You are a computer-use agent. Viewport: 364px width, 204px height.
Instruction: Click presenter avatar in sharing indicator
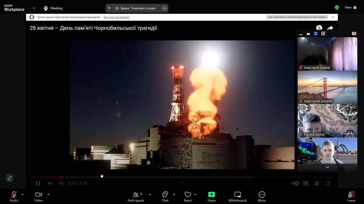click(x=110, y=8)
